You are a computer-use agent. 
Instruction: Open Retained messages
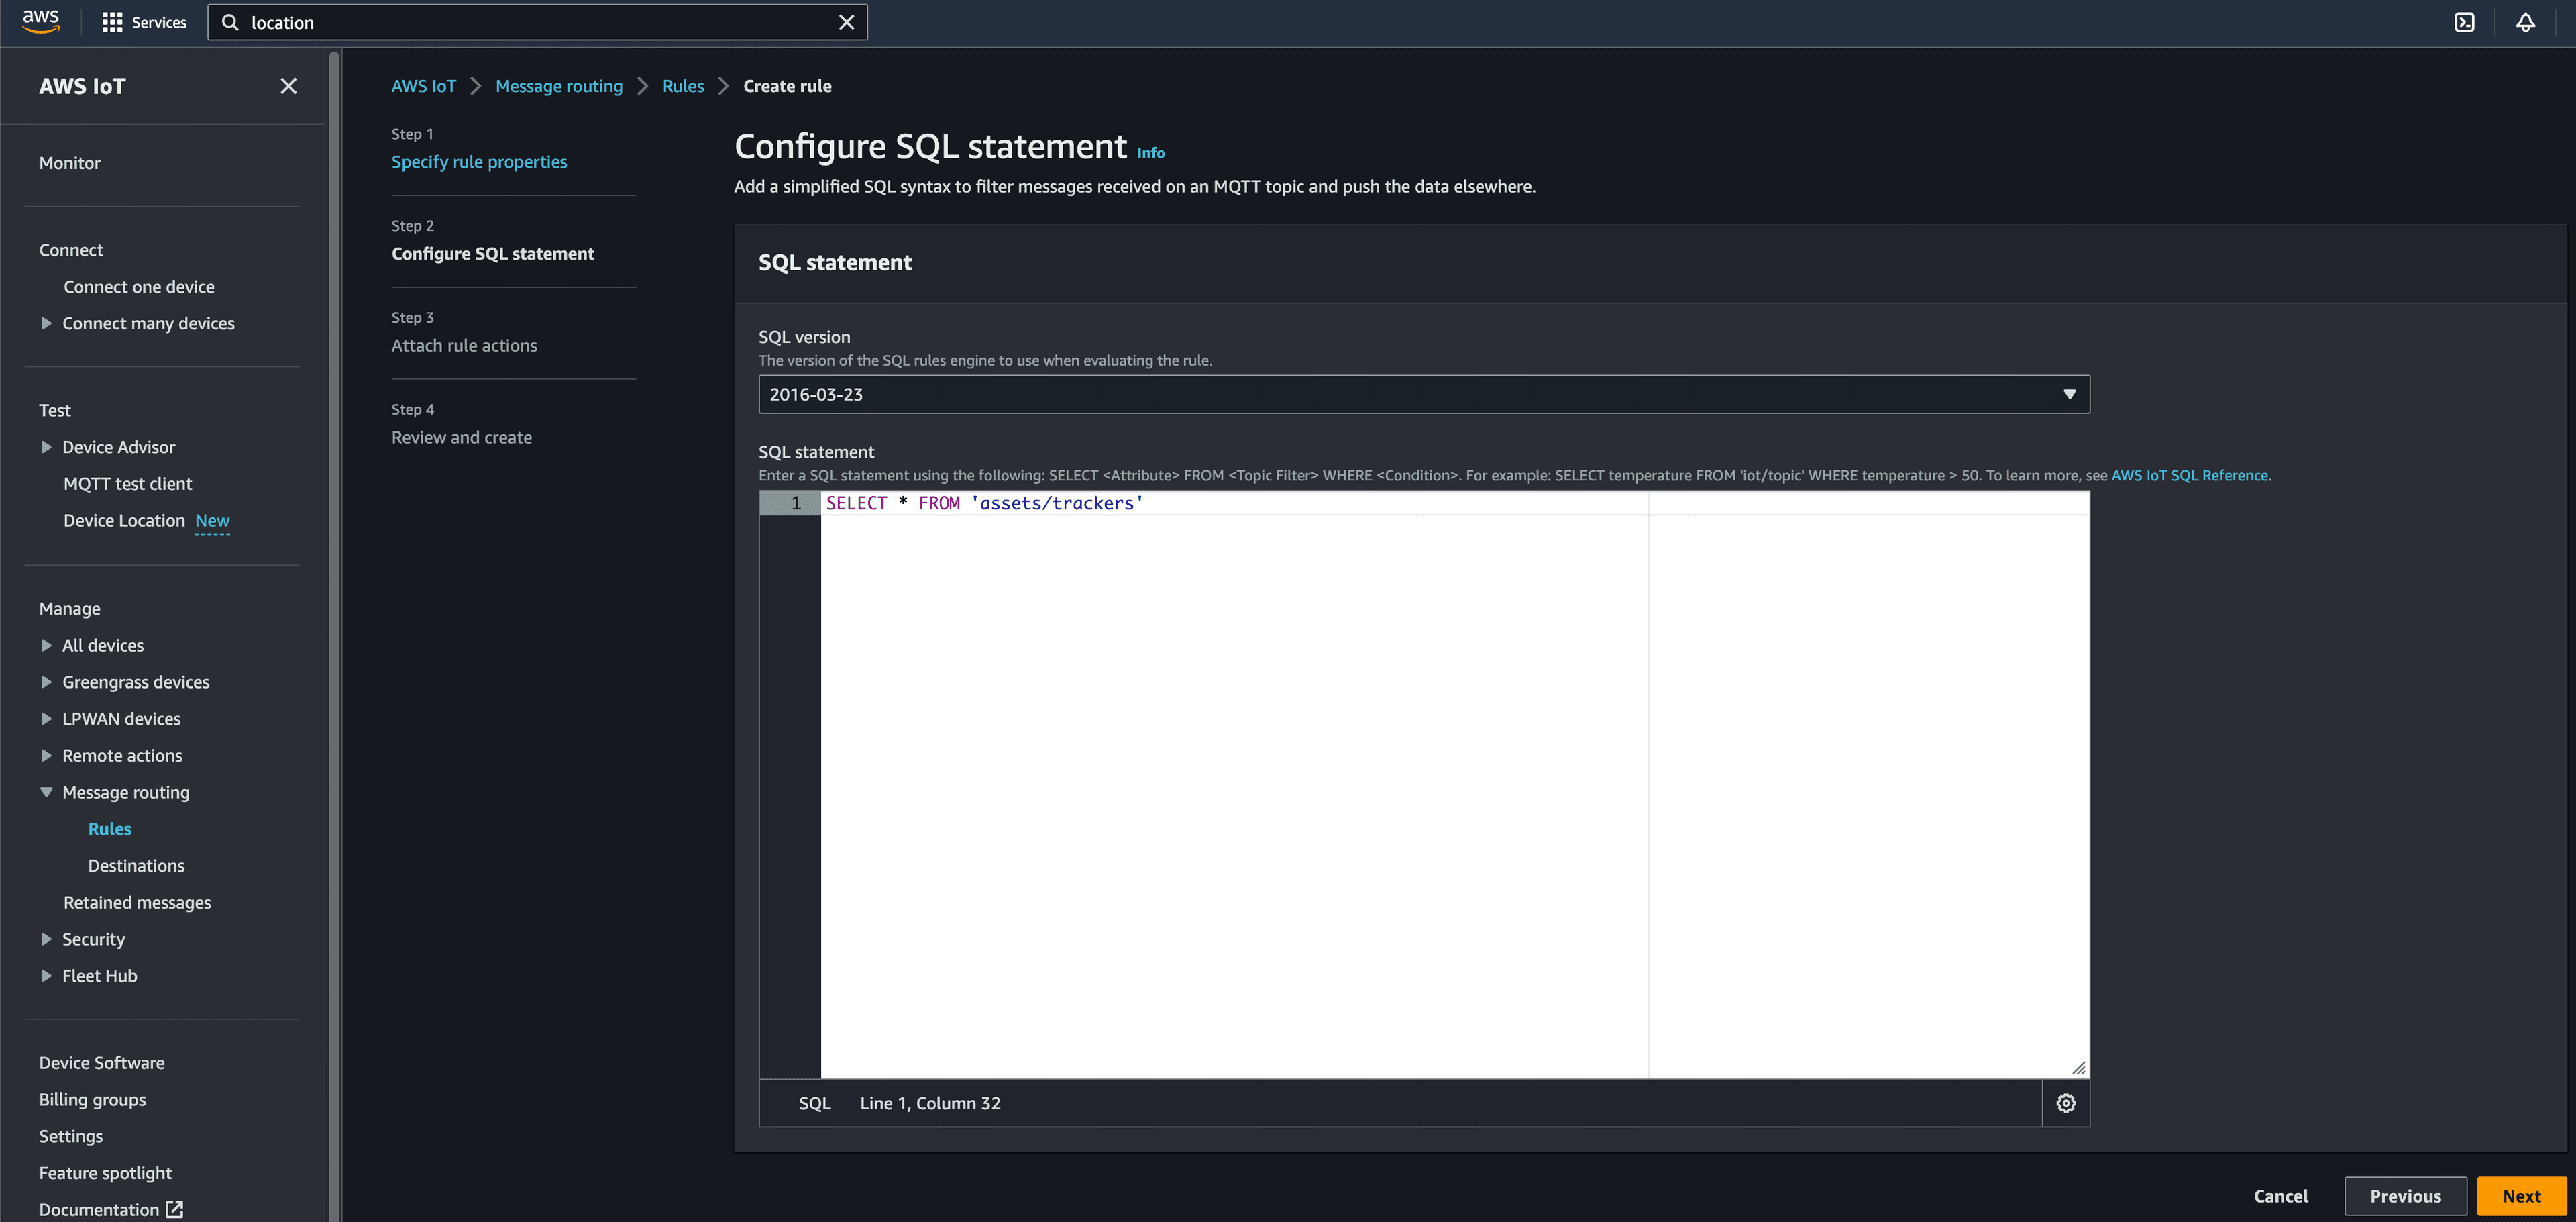[x=137, y=903]
